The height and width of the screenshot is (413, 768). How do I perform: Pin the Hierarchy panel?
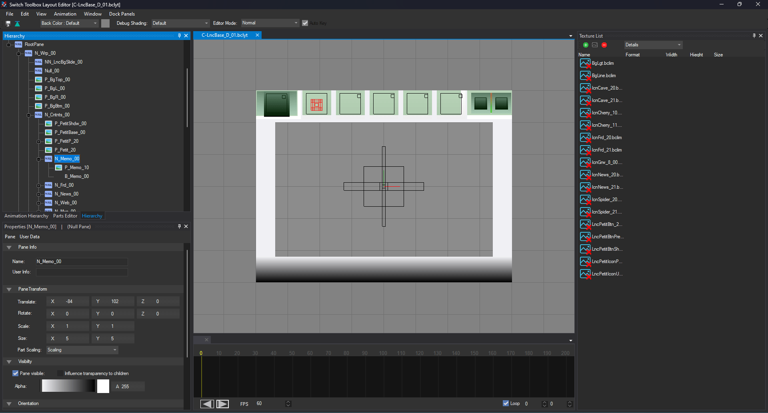coord(179,36)
